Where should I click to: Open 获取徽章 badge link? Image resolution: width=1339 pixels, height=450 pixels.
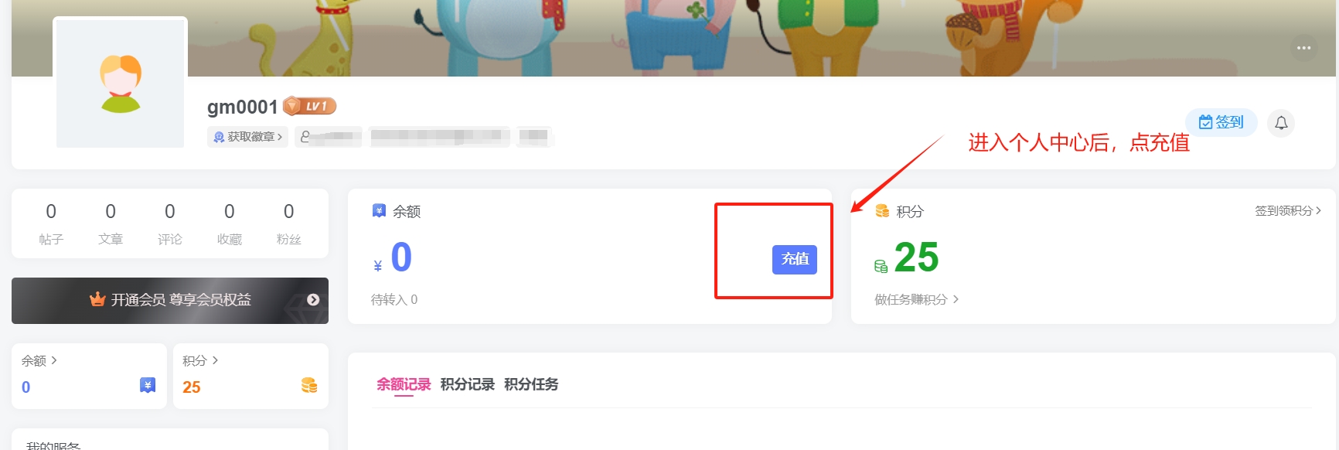(247, 137)
